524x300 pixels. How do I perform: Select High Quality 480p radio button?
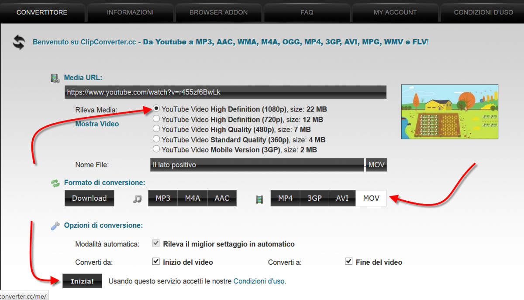[x=156, y=129]
